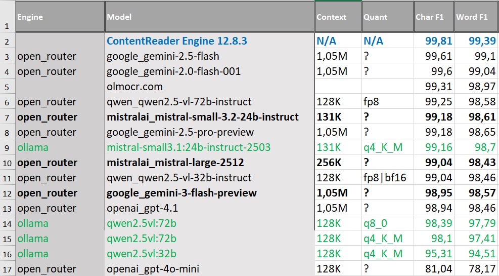Screen dimensions: 499x276
Task: Click the row 10 header number
Action: pyautogui.click(x=7, y=163)
